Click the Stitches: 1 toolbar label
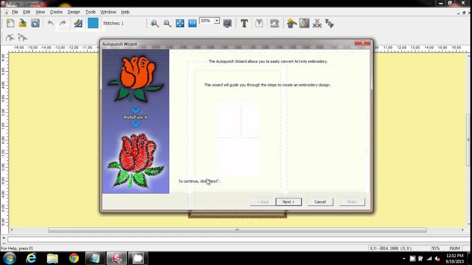The height and width of the screenshot is (265, 472). [113, 23]
